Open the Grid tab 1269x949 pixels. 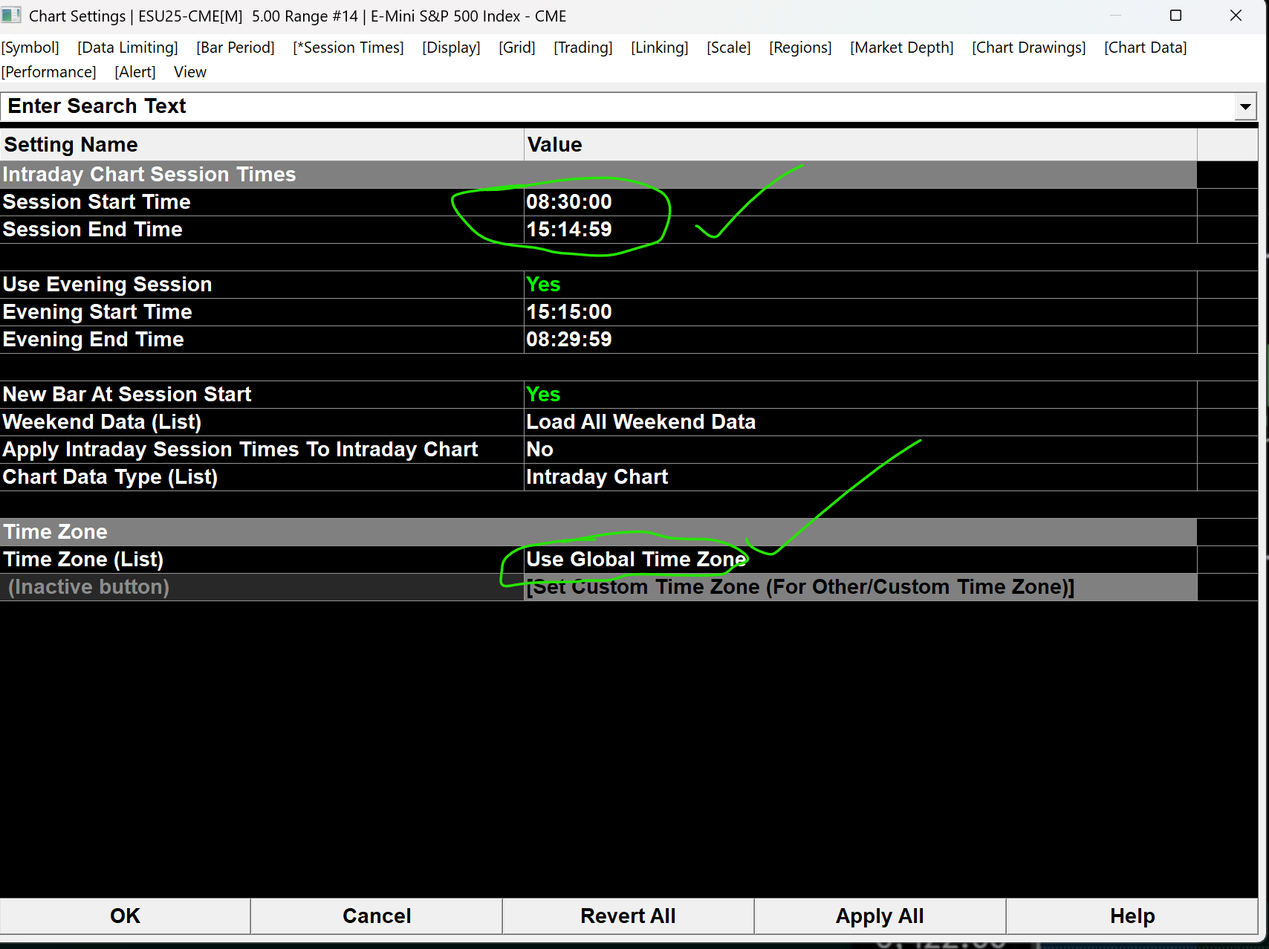pyautogui.click(x=517, y=48)
